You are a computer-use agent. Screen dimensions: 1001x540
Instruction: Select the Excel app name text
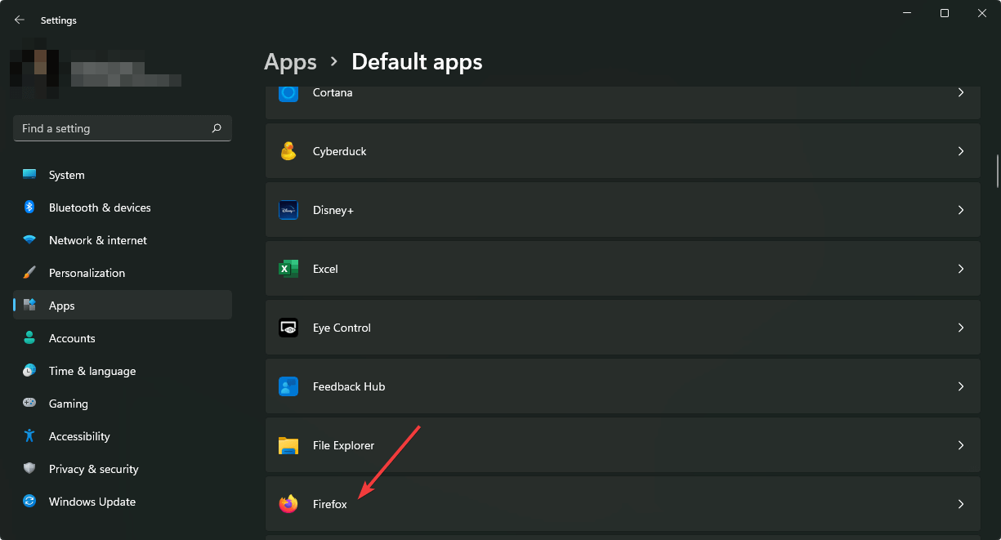[x=325, y=269]
